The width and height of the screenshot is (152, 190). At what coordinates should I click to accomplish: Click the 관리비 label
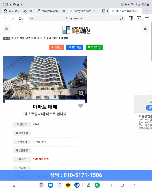[22, 168]
